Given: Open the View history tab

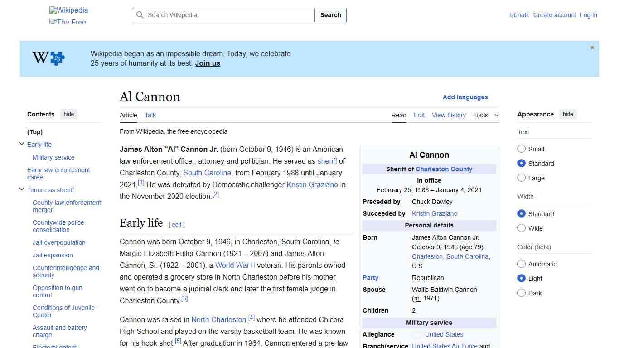Looking at the screenshot, I should 449,115.
